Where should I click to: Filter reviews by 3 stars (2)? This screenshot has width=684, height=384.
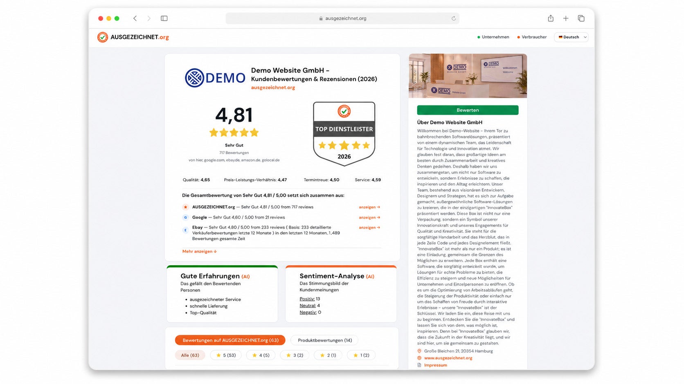click(295, 355)
